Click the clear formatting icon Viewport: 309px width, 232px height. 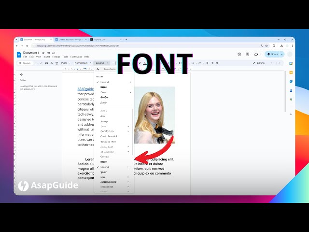(x=217, y=63)
